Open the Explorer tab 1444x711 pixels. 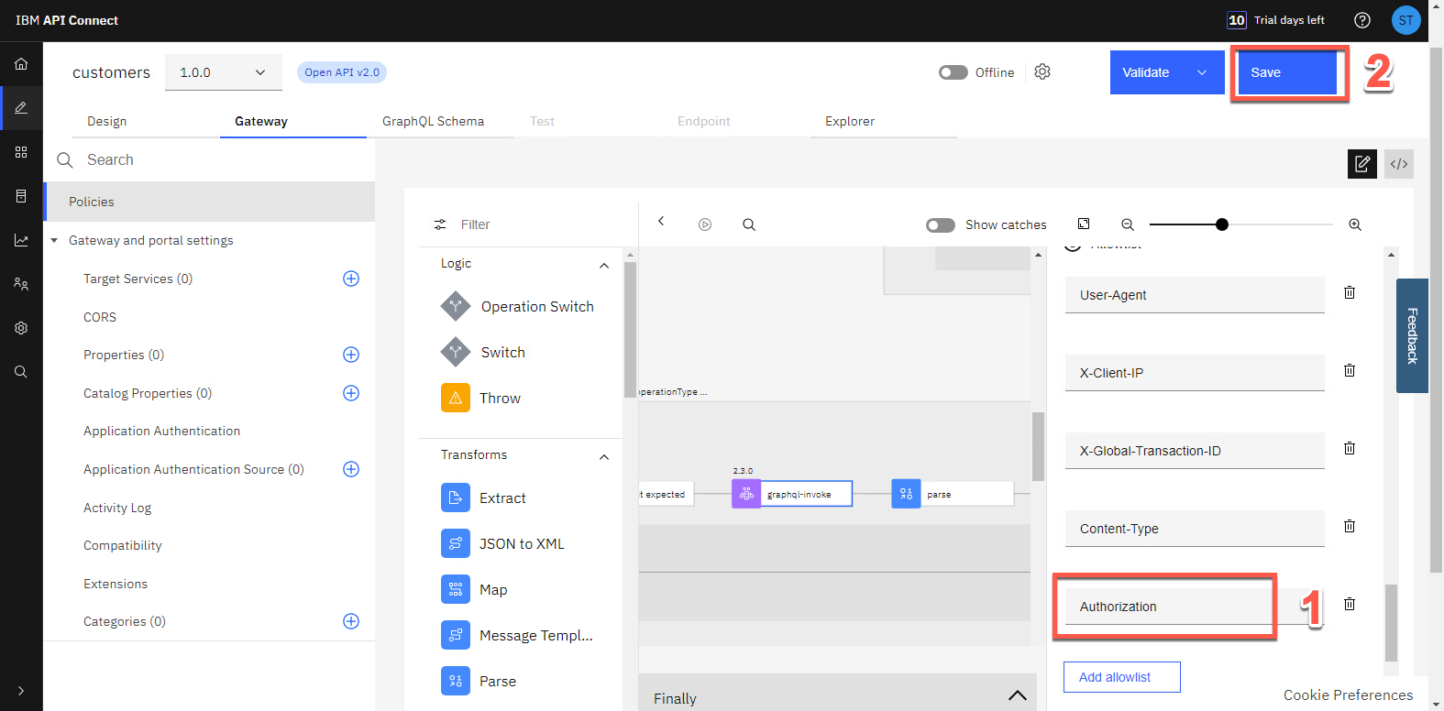(x=849, y=121)
